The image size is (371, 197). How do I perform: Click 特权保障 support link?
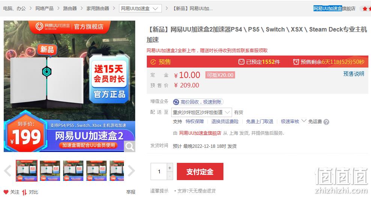click(195, 122)
